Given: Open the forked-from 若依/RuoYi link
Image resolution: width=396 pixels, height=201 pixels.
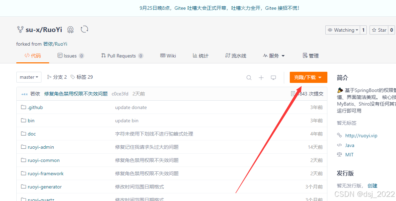Looking at the screenshot, I should pyautogui.click(x=55, y=44).
